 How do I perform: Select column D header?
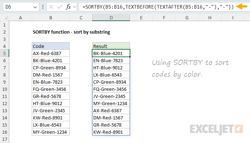click(x=111, y=18)
